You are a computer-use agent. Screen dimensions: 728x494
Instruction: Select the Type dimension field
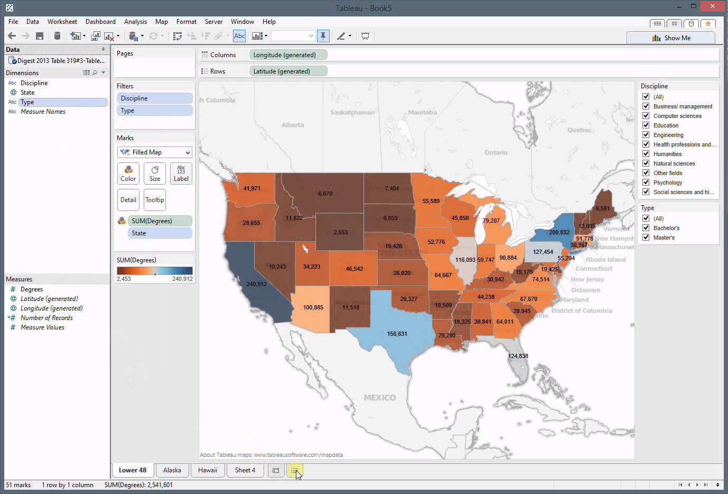point(63,102)
